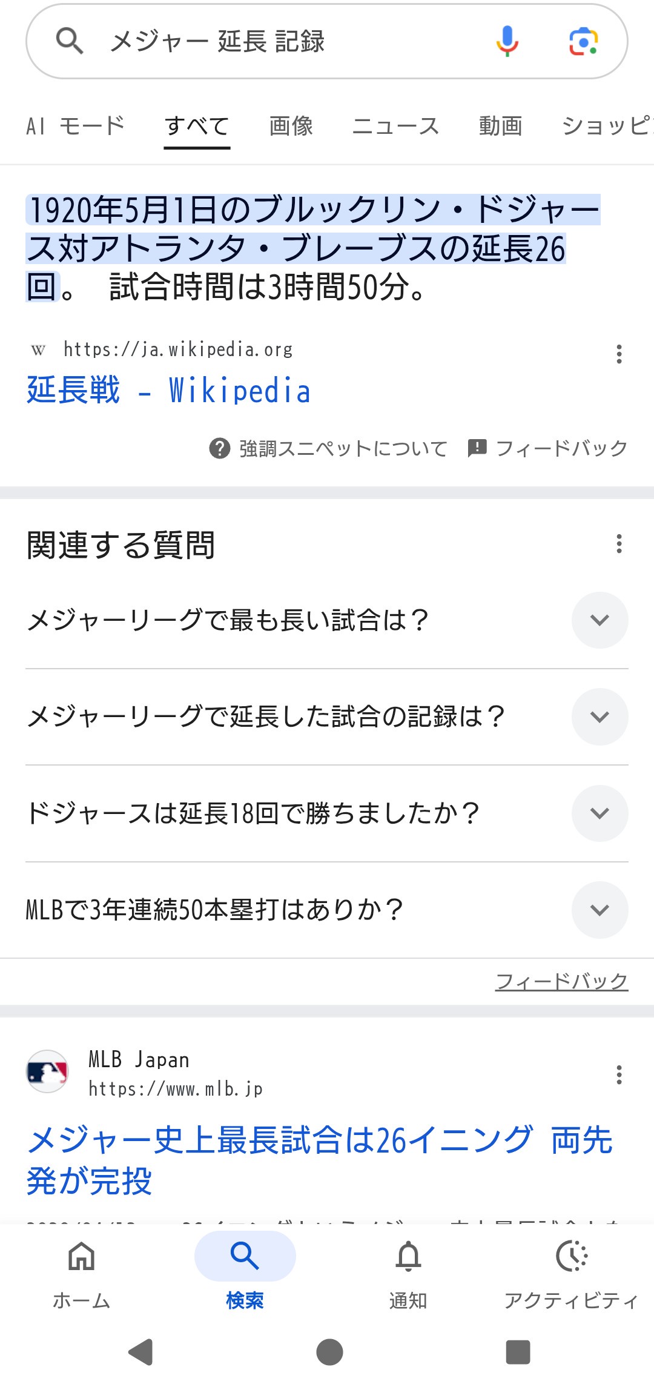The image size is (654, 1390).
Task: Open more options for MLB Japan result
Action: pyautogui.click(x=619, y=1074)
